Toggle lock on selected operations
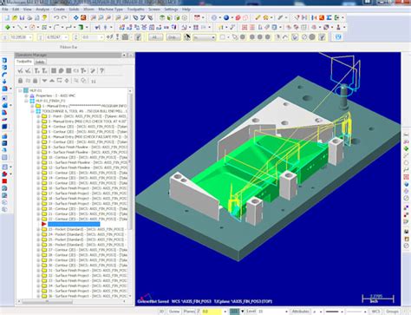The width and height of the screenshot is (411, 315). pos(20,81)
